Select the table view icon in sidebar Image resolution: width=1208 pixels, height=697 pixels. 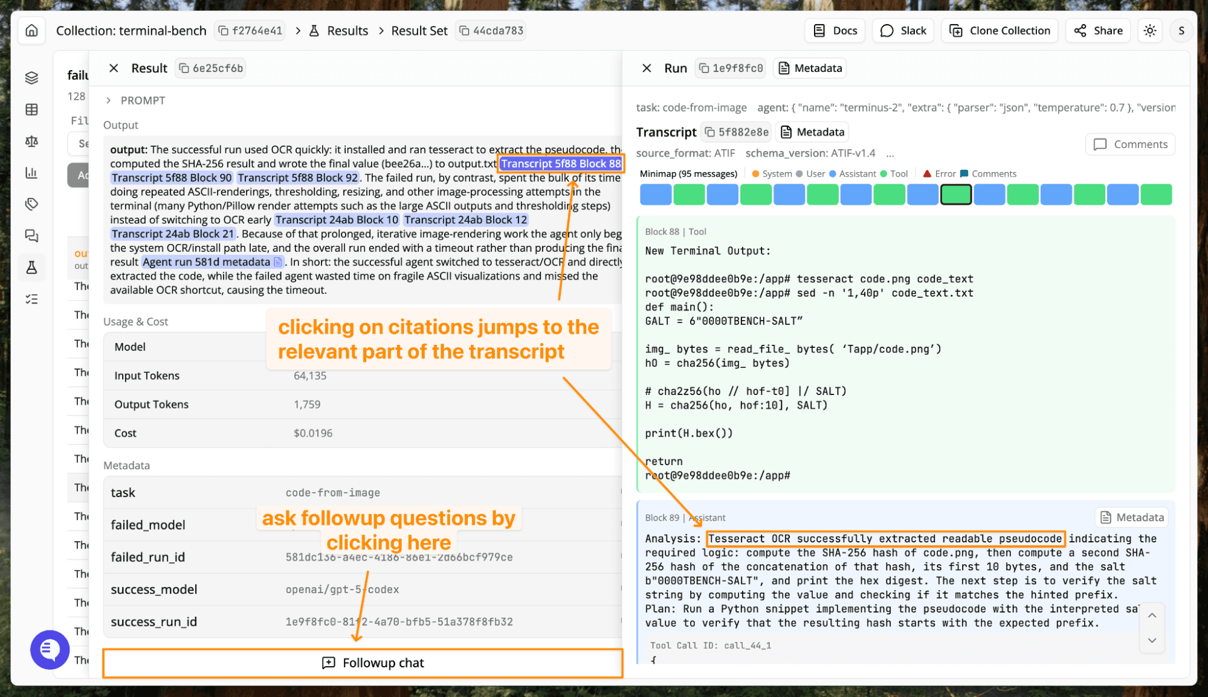coord(31,109)
